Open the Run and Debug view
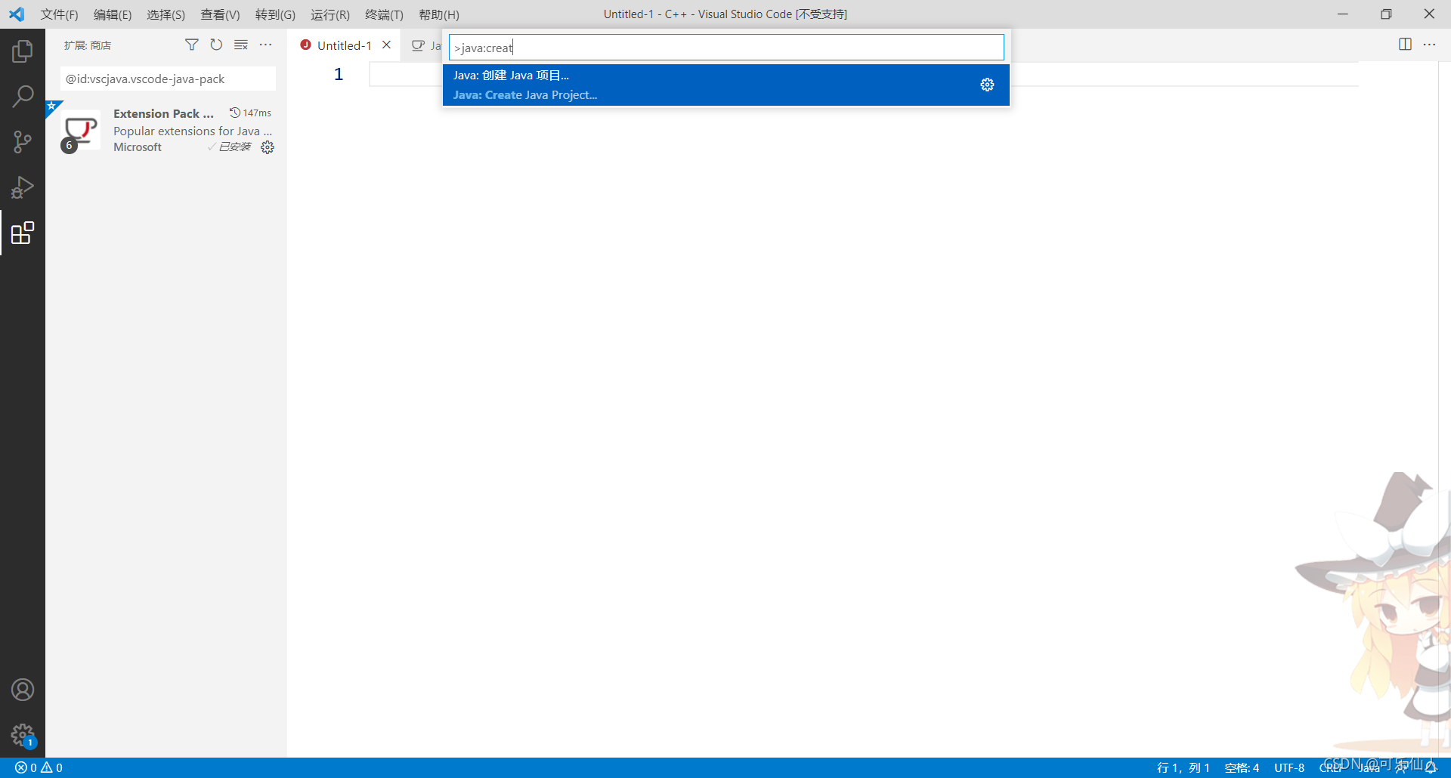The width and height of the screenshot is (1451, 778). click(x=23, y=187)
